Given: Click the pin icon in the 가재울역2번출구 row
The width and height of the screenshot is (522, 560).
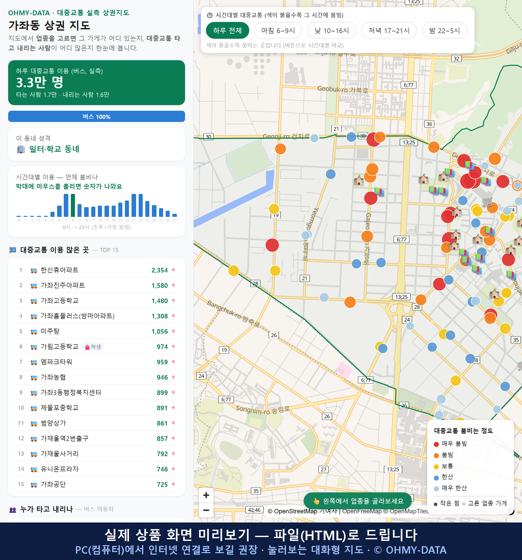Looking at the screenshot, I should click(173, 439).
